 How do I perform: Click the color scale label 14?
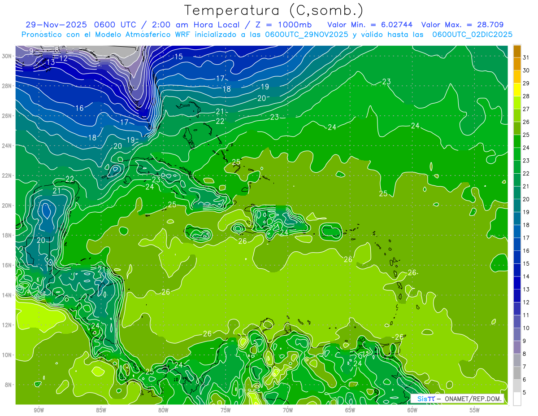[526, 276]
